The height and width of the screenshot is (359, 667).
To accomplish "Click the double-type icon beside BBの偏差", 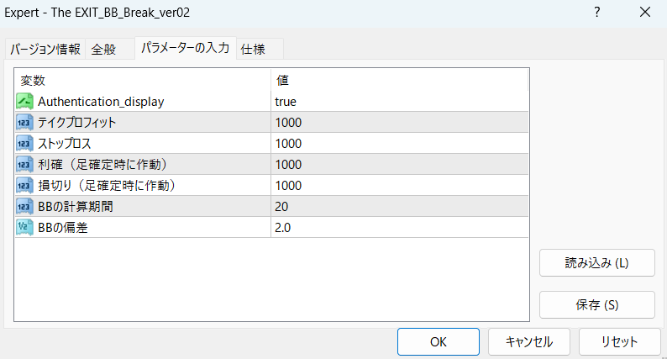I will (x=24, y=227).
